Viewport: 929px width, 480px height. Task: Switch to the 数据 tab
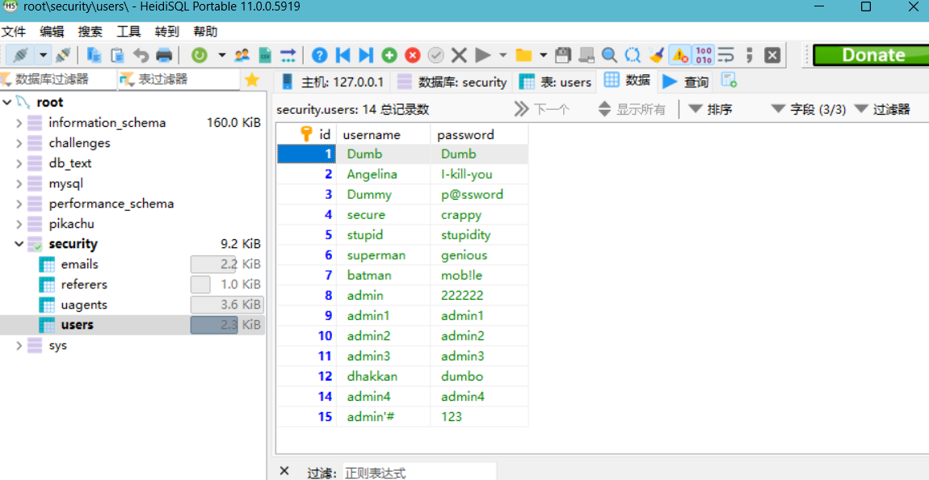tap(628, 81)
